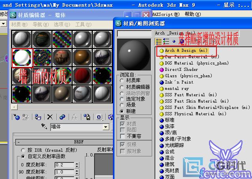Choose SSS Fast Skin Material (mi)
252x179 pixels.
click(x=197, y=101)
